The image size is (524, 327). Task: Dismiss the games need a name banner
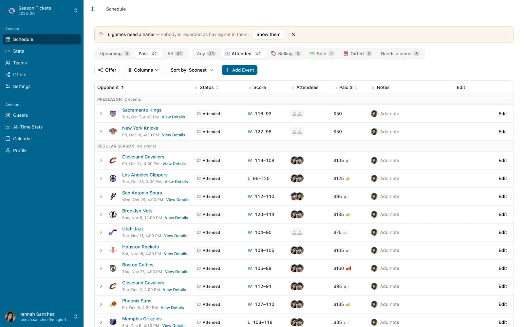click(293, 34)
